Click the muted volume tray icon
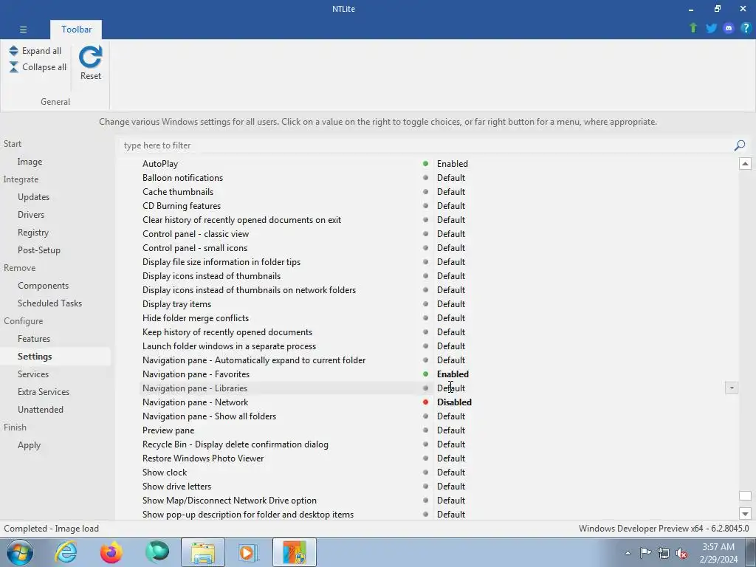Image resolution: width=756 pixels, height=567 pixels. click(681, 553)
